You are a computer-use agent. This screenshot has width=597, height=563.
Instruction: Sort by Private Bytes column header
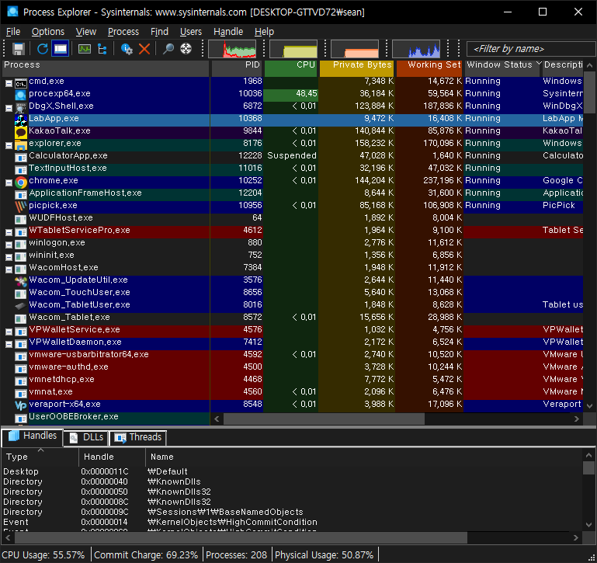[357, 68]
